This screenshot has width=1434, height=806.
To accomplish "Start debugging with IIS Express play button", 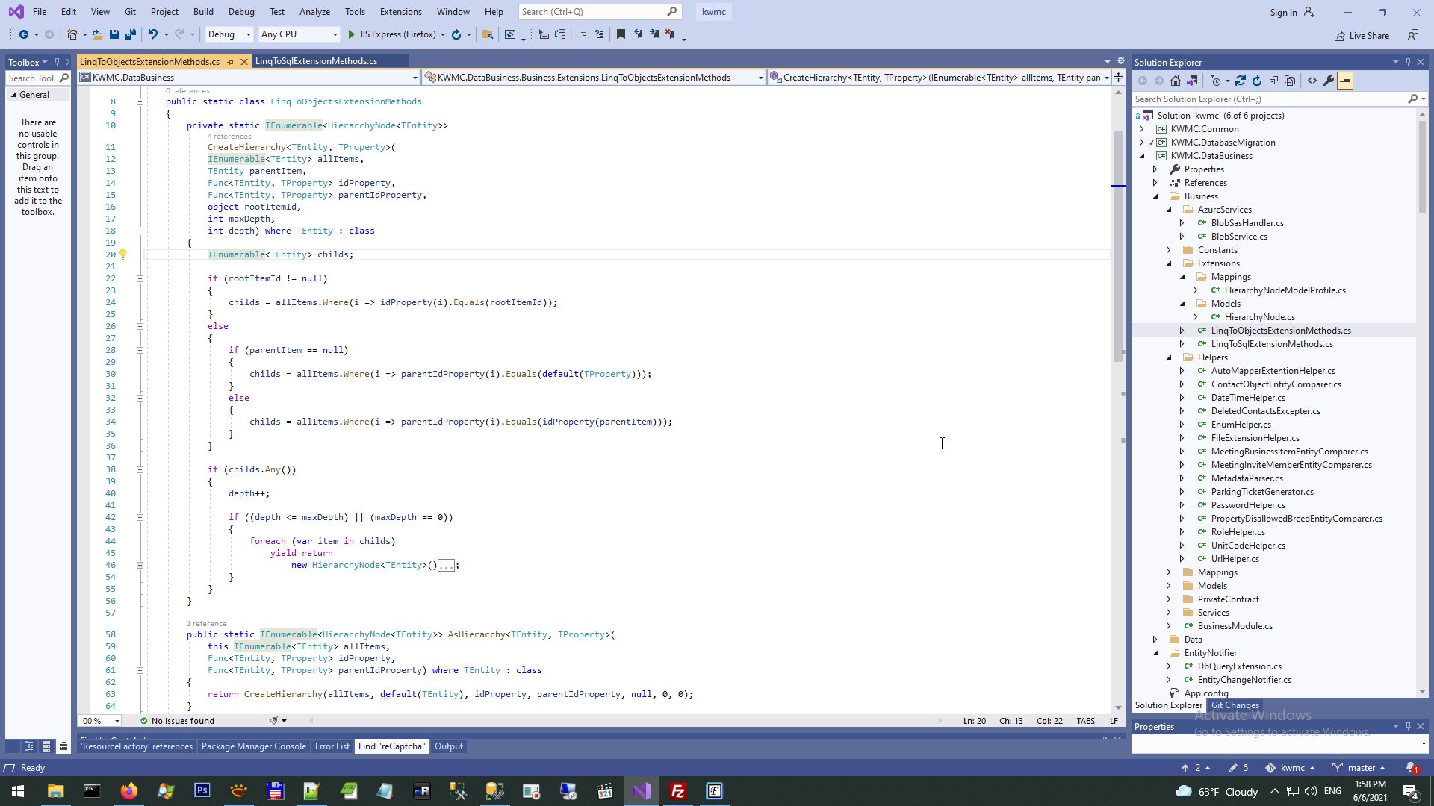I will click(352, 34).
